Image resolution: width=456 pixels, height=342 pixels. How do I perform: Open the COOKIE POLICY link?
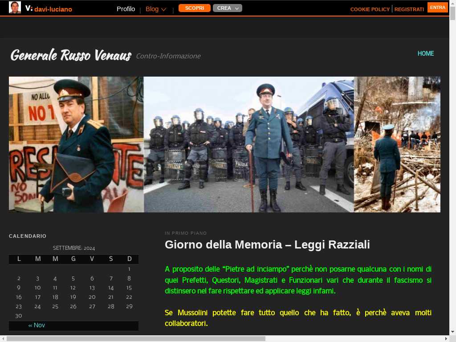point(370,9)
